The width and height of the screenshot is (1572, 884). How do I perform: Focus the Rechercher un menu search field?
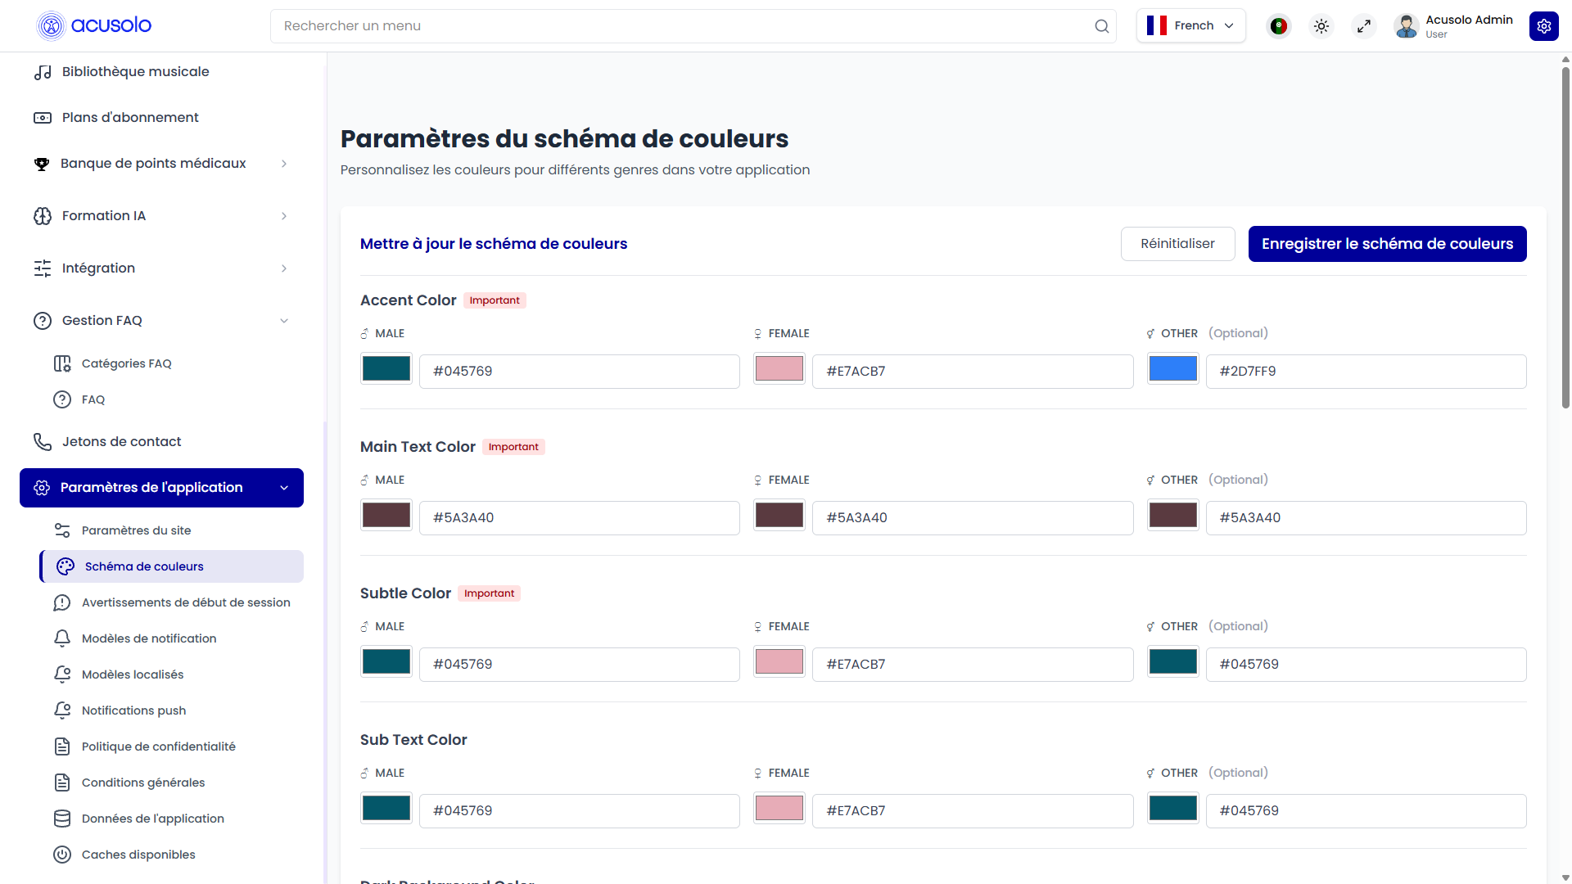pos(693,26)
